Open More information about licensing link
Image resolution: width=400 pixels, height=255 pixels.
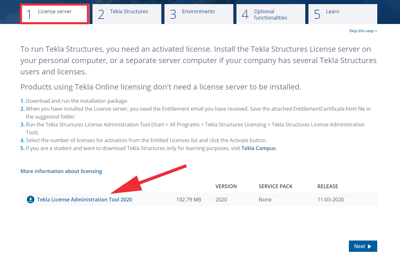coord(61,171)
